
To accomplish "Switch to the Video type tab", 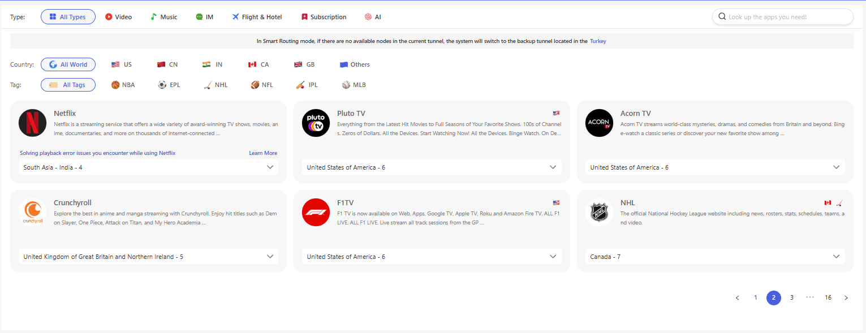I will coord(118,17).
